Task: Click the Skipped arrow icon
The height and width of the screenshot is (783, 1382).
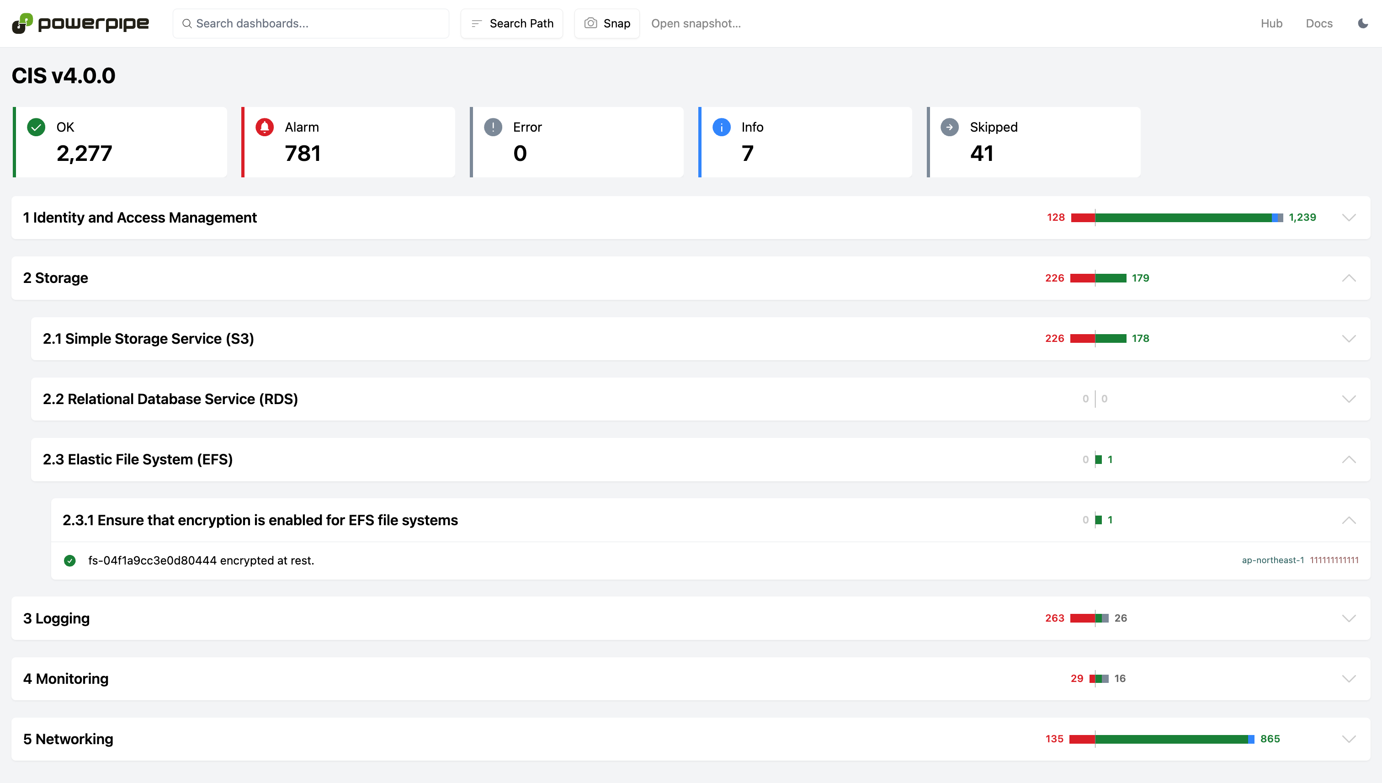Action: click(x=949, y=127)
